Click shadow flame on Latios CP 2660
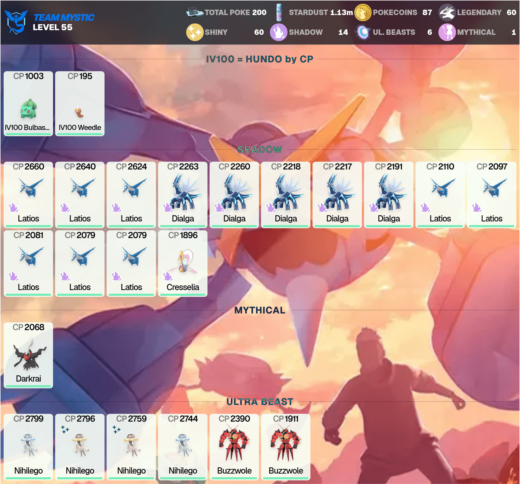 (13, 207)
